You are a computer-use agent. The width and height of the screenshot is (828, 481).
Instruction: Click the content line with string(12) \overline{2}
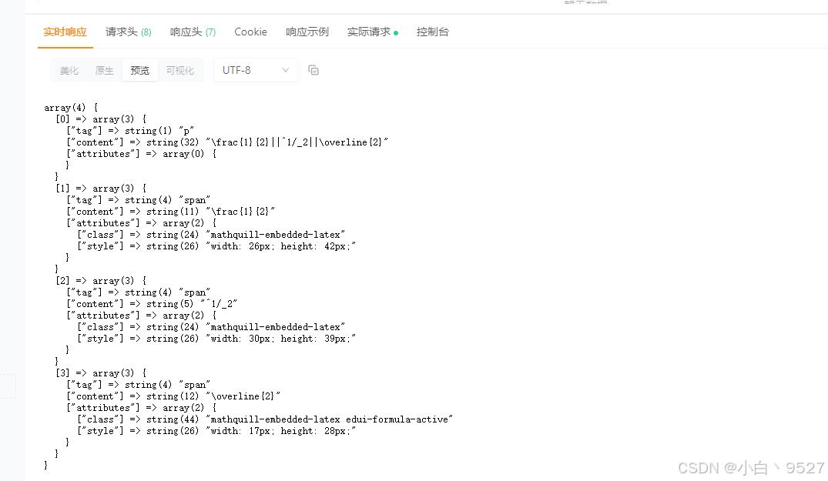(173, 396)
